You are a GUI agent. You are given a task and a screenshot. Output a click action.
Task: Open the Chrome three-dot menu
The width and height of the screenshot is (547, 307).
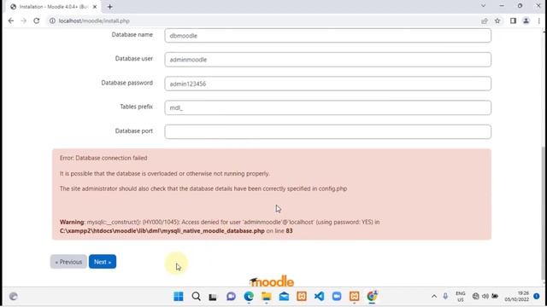pyautogui.click(x=539, y=20)
